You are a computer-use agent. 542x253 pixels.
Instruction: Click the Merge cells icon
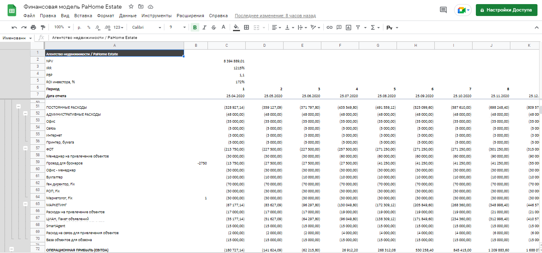coord(256,27)
